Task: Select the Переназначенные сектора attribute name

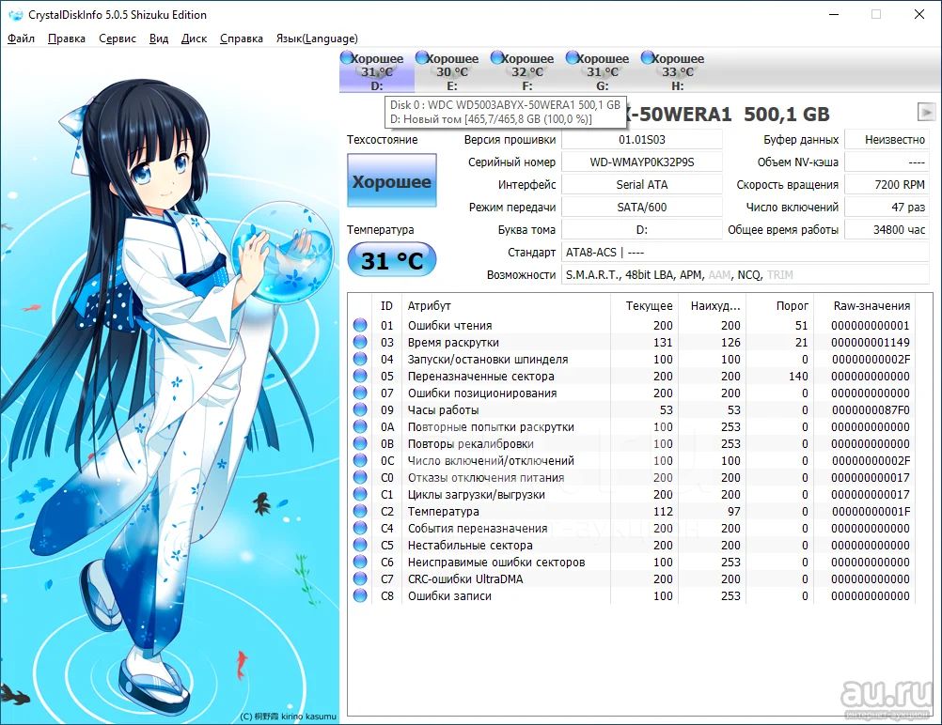Action: pyautogui.click(x=480, y=376)
